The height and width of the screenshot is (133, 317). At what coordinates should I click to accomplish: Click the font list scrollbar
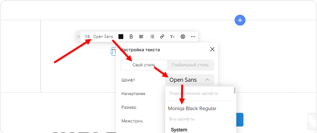click(x=235, y=90)
